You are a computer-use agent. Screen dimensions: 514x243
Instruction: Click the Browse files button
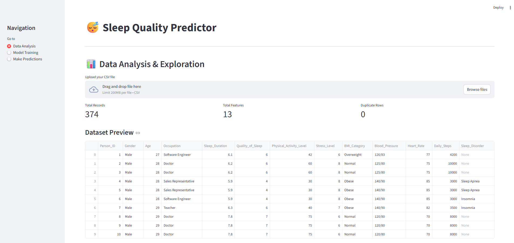coord(477,89)
